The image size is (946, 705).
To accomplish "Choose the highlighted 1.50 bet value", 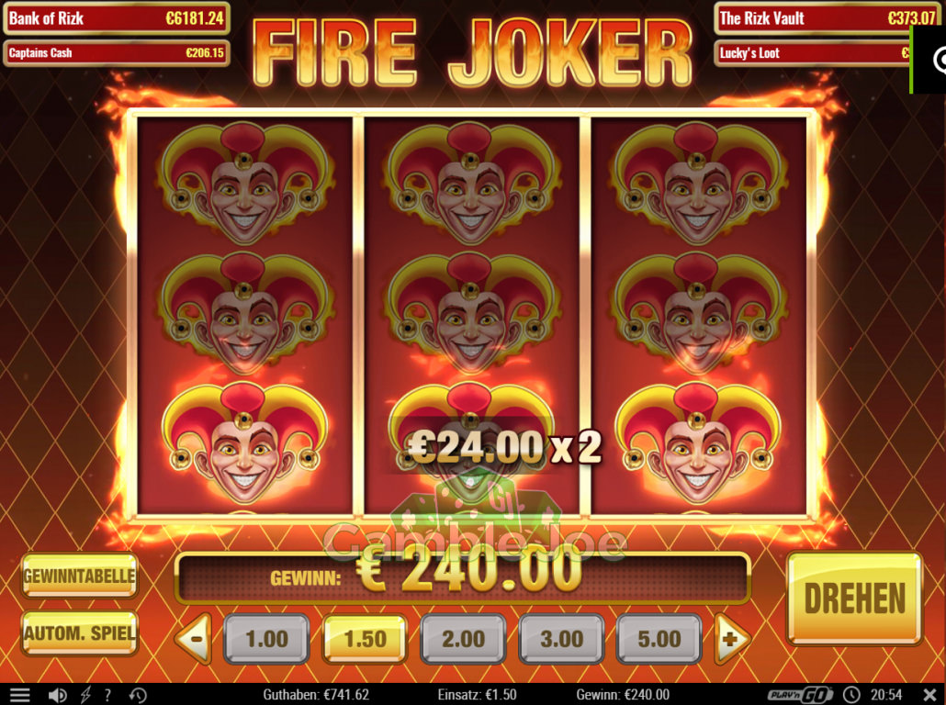I will coord(365,639).
